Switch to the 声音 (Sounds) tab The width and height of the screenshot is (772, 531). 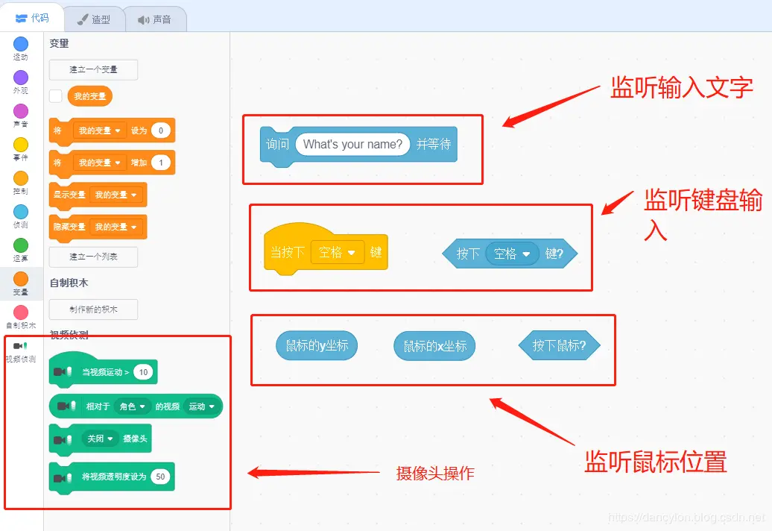[156, 18]
